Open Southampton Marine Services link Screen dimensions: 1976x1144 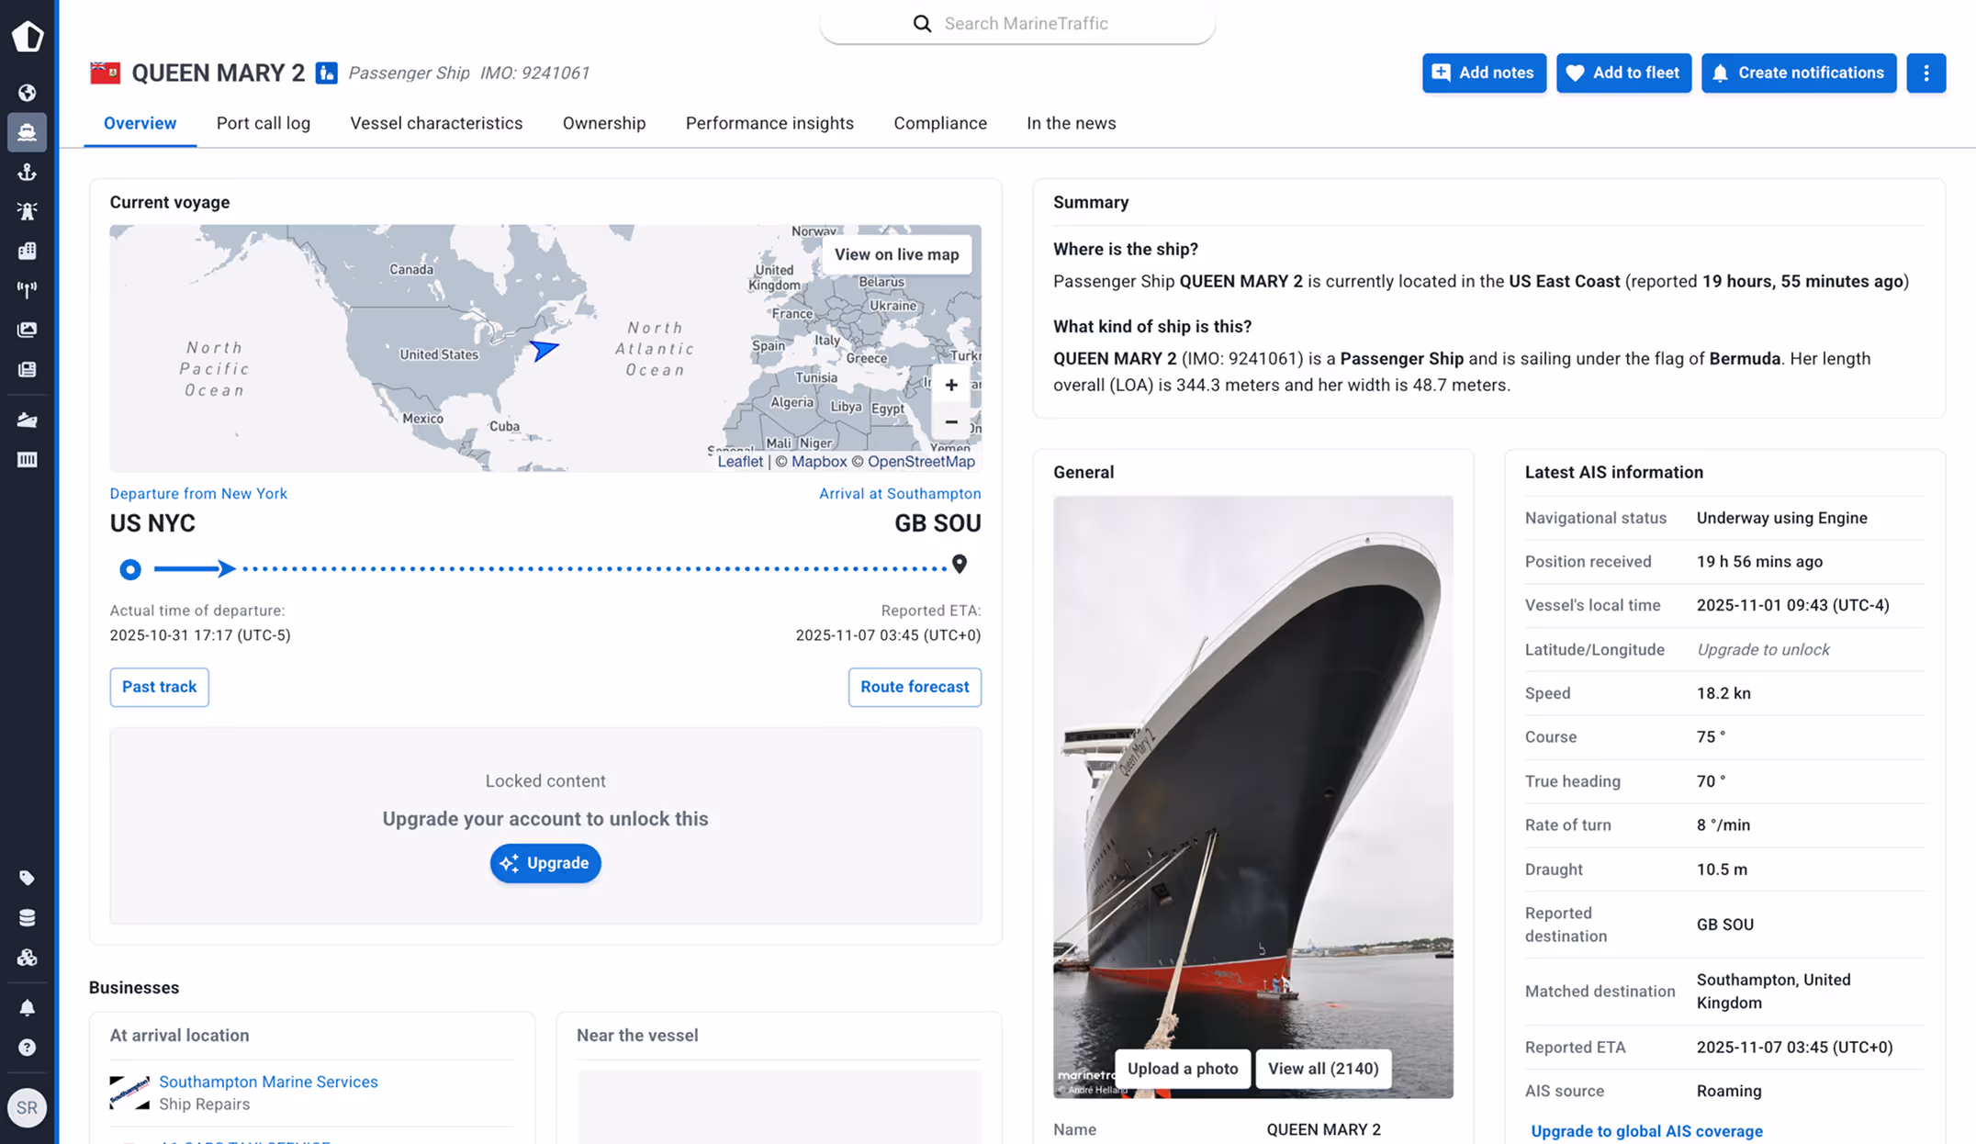coord(268,1082)
